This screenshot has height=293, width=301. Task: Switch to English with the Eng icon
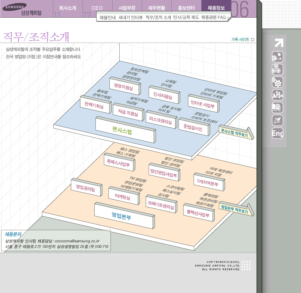coord(278,133)
